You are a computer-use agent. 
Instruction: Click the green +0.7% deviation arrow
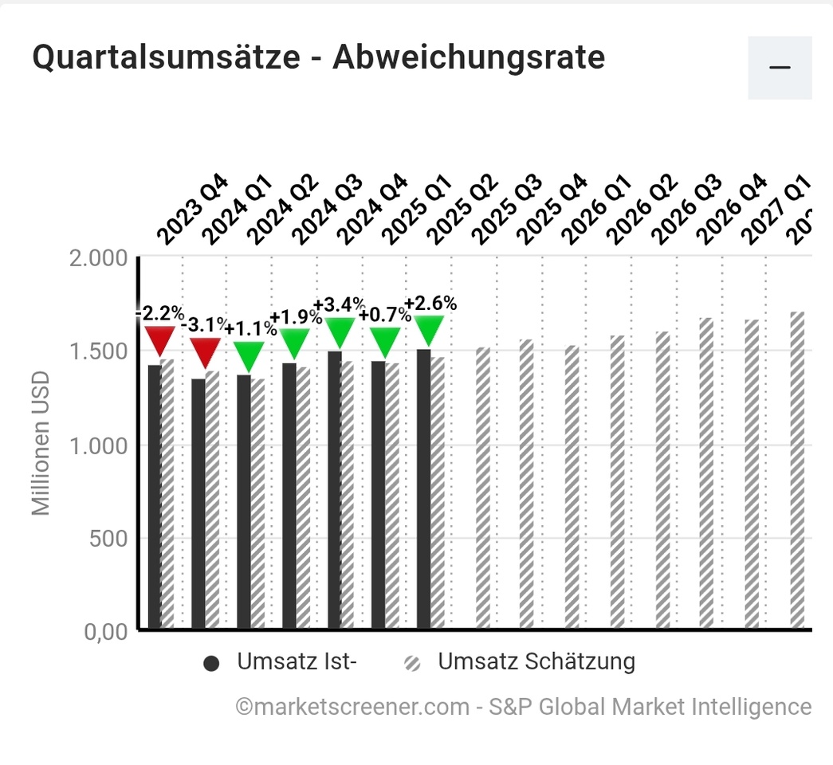[x=384, y=342]
